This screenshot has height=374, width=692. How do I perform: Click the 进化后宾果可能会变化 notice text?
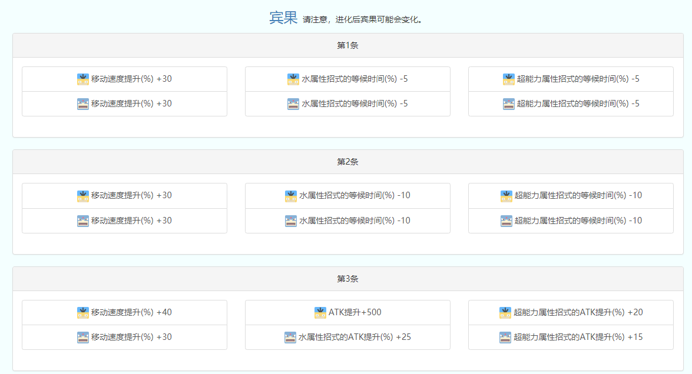[362, 19]
